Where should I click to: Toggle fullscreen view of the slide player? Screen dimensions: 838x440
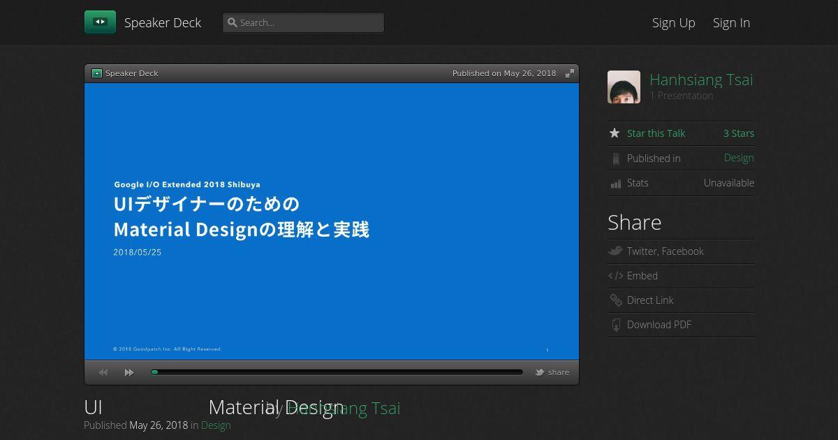click(x=570, y=73)
